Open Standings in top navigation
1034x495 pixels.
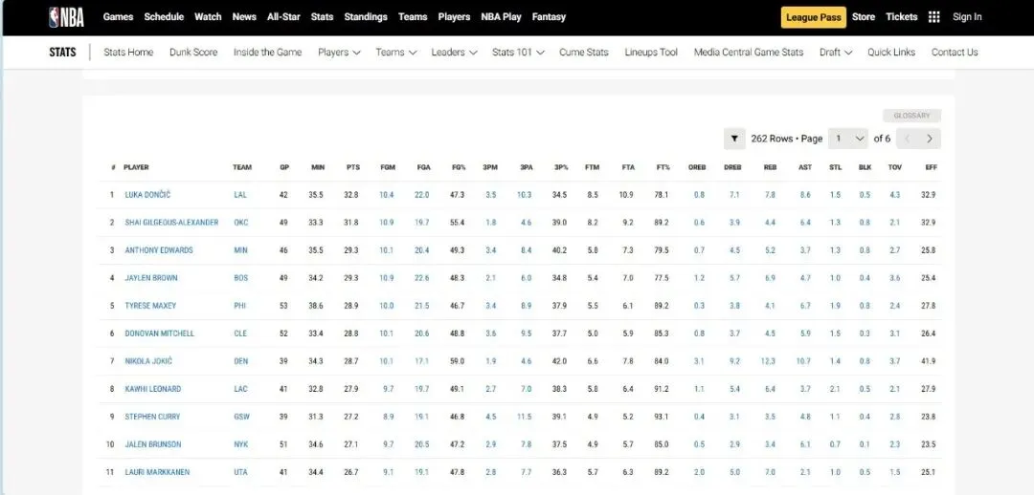[366, 17]
